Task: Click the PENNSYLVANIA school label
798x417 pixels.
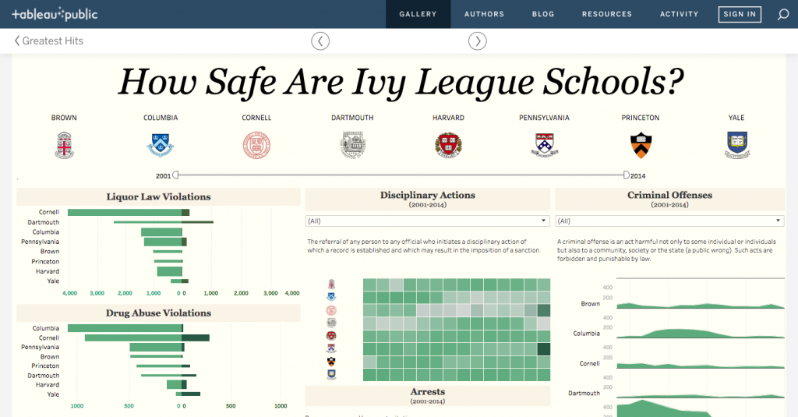Action: coord(544,118)
